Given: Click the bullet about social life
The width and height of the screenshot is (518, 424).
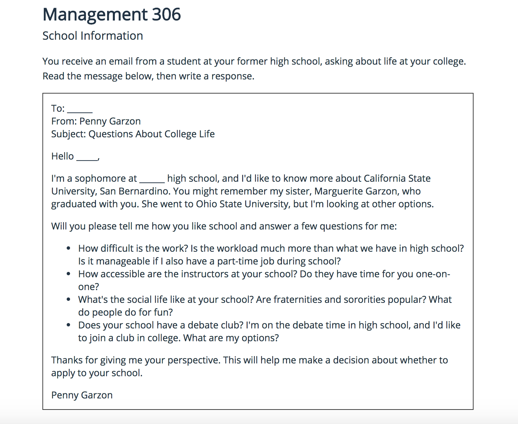Looking at the screenshot, I should click(265, 306).
